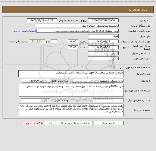Open 'مشاهده مدارک پیوستی (1)' attachments
Screen dimensions: 156x151
[74, 123]
